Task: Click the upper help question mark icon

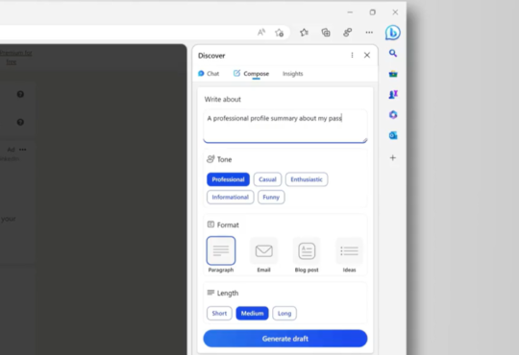Action: [x=20, y=94]
